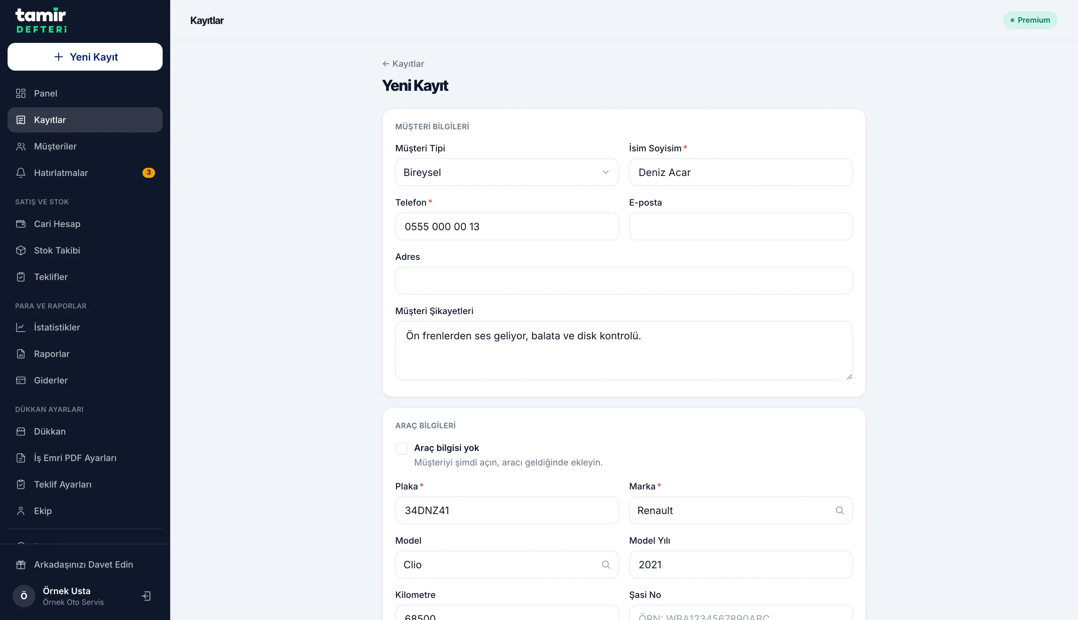This screenshot has height=620, width=1078.
Task: Click the Kayıtlar list icon in sidebar
Action: pyautogui.click(x=20, y=120)
